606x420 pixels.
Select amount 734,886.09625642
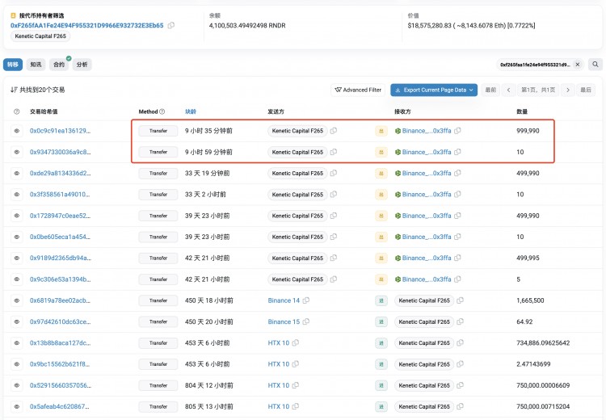pos(543,343)
